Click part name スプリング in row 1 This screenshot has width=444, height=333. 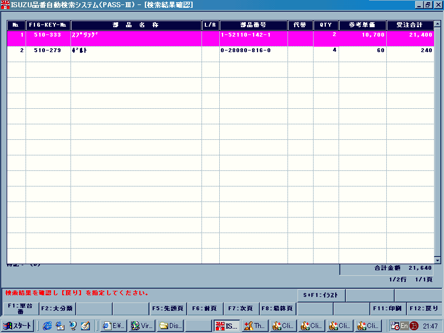click(x=85, y=35)
